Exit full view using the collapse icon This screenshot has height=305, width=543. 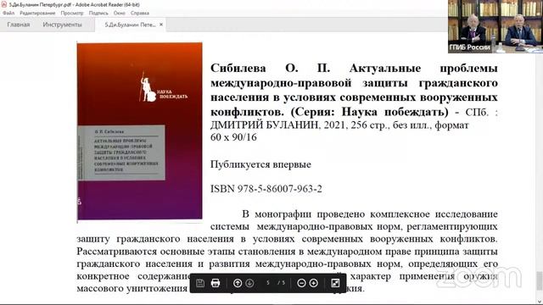[335, 283]
